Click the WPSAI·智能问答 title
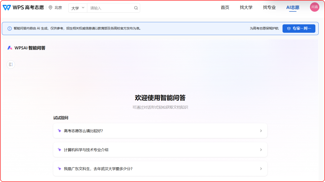Screen dimensions: 325x182 (30, 48)
